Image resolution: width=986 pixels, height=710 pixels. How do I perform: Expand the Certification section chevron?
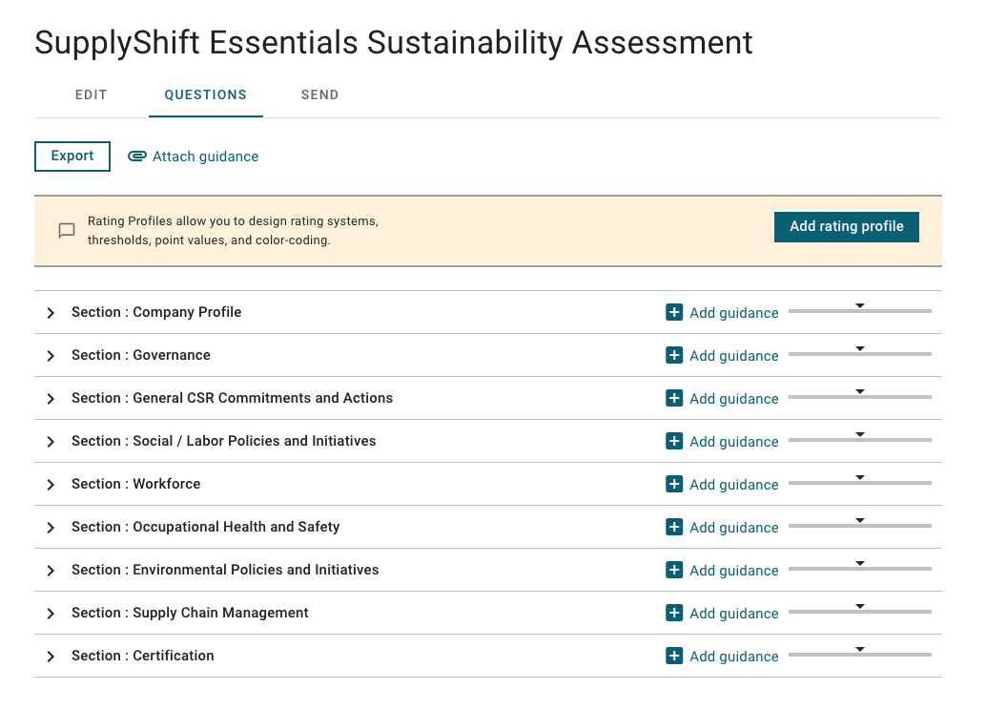[51, 657]
